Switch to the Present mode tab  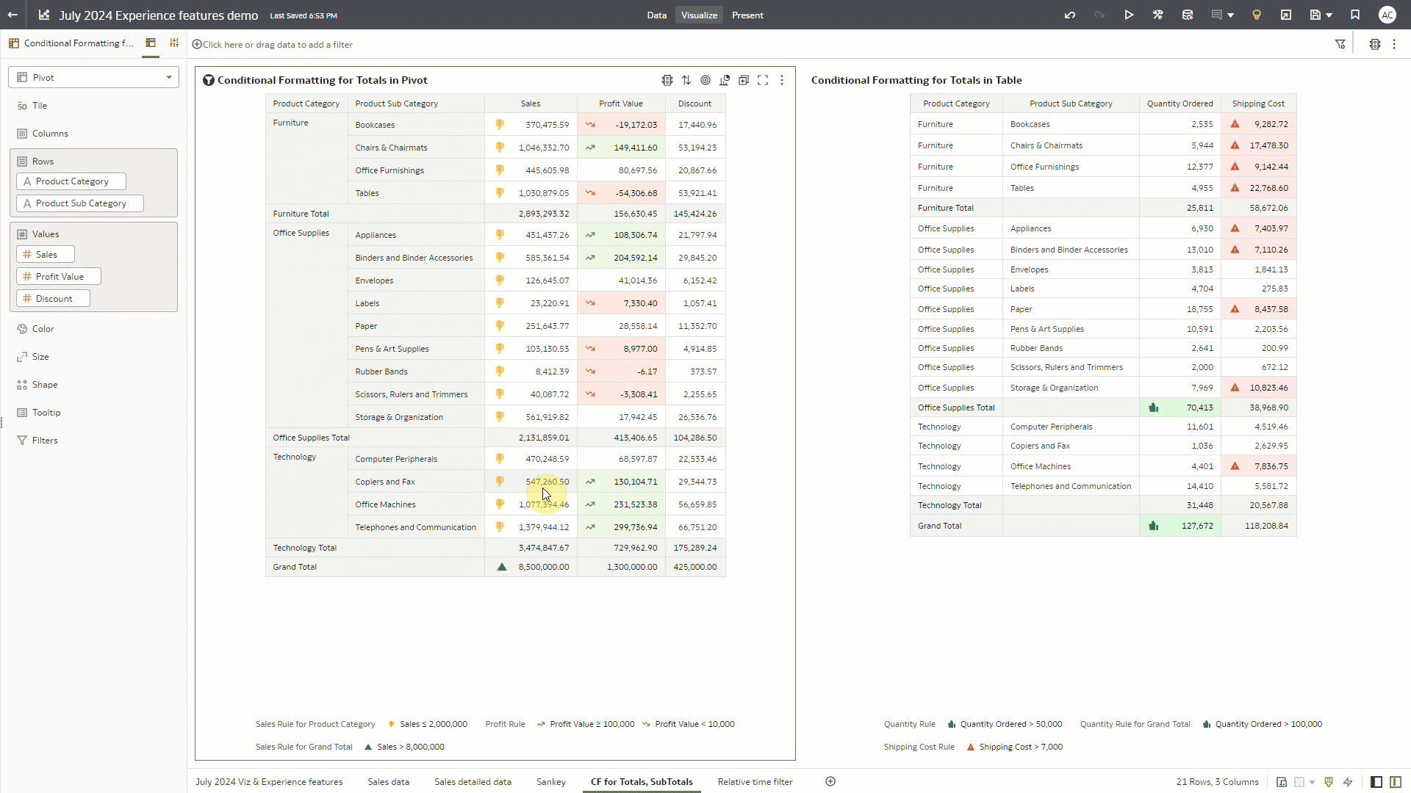pyautogui.click(x=747, y=15)
